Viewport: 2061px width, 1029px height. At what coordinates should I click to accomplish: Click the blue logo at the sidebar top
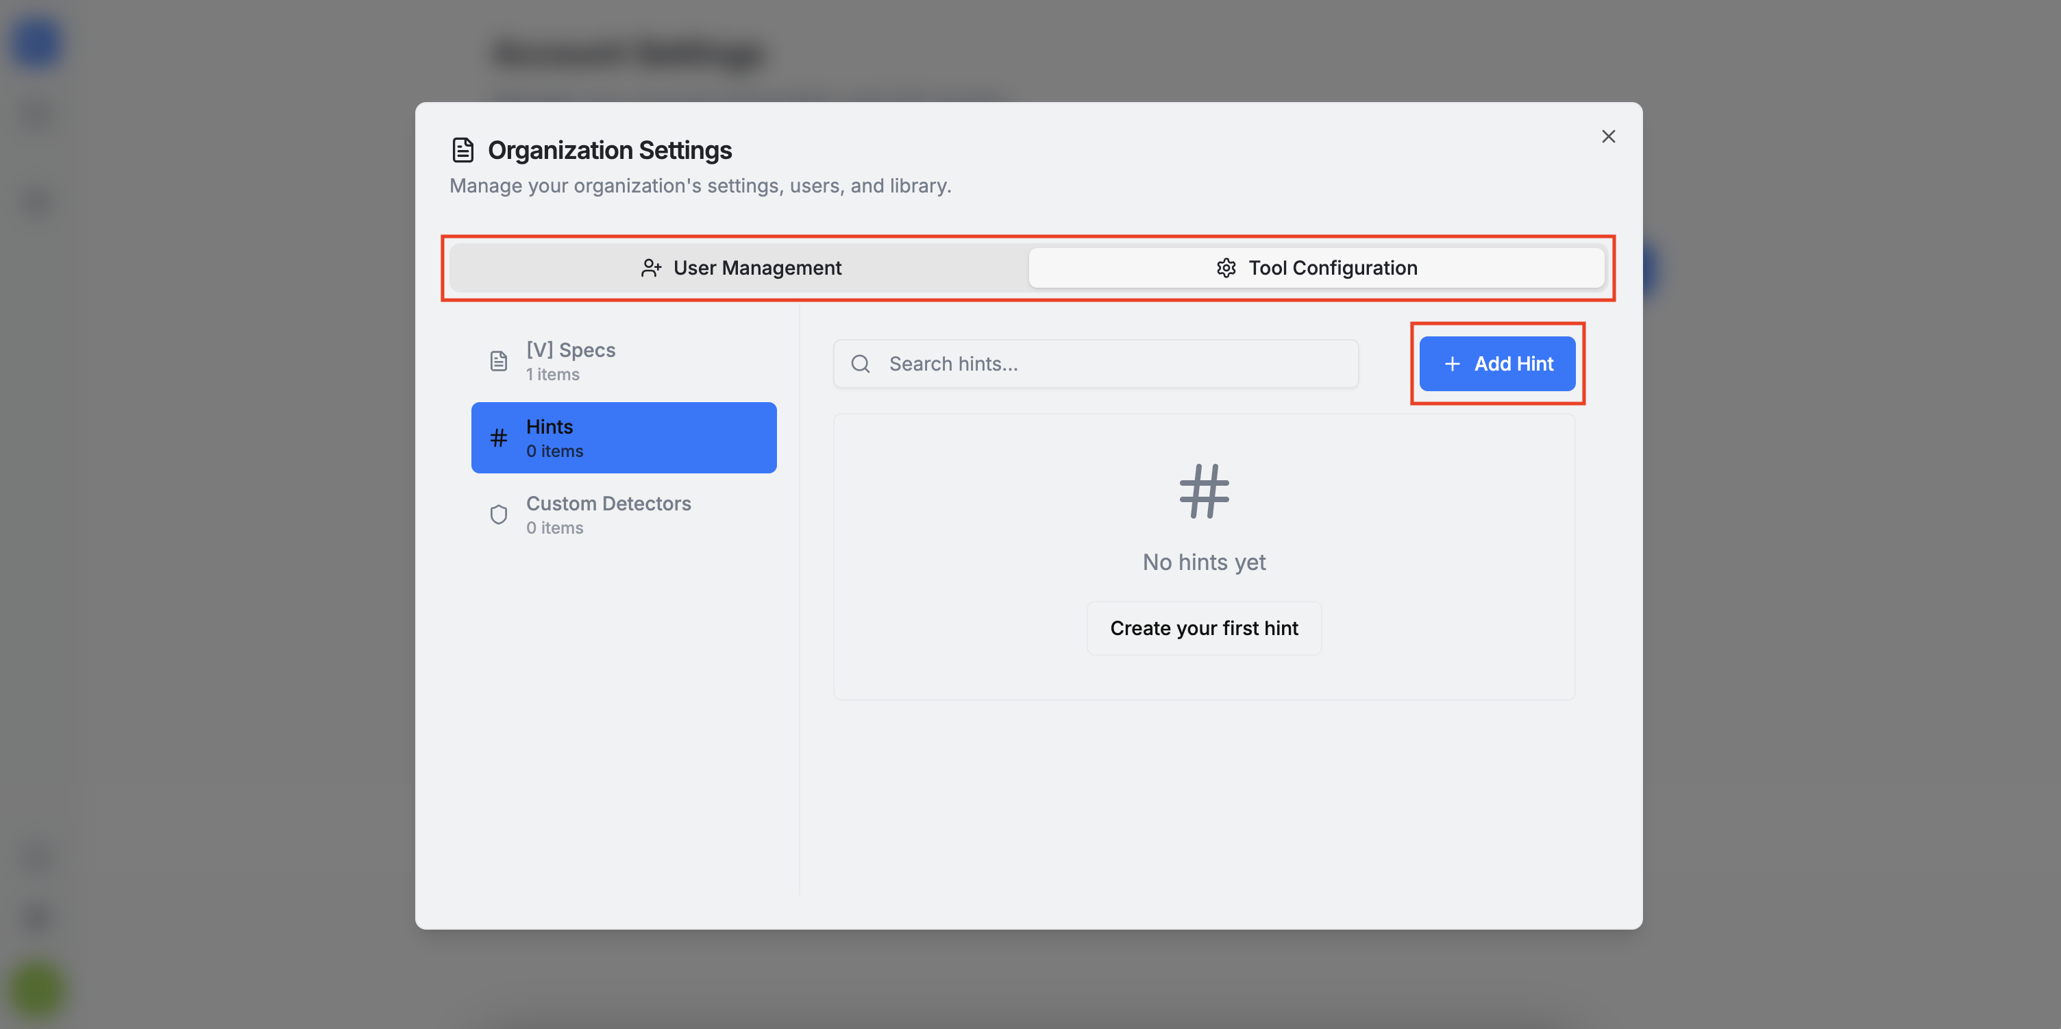(37, 43)
